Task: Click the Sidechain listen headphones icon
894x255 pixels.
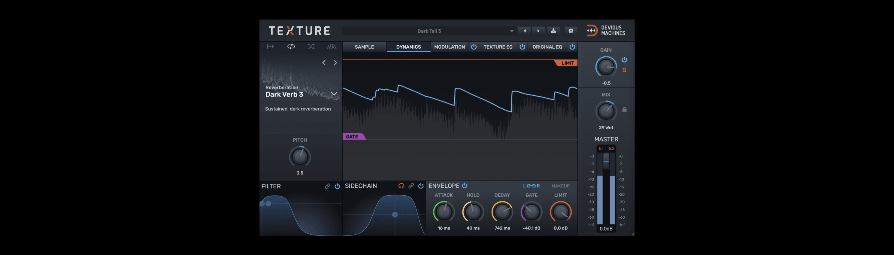Action: [401, 186]
